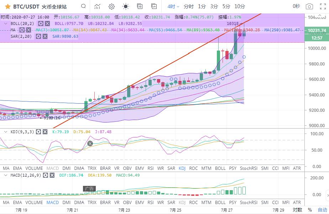Screen dimensions: 329x214
Task: Select RSI in the KDJ panel indicator row
Action: point(151,168)
